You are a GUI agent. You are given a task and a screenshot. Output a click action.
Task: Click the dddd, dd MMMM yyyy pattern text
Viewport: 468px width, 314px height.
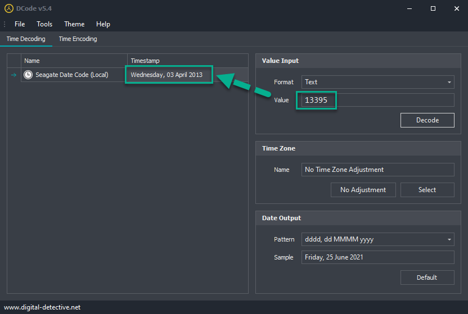[x=339, y=239]
